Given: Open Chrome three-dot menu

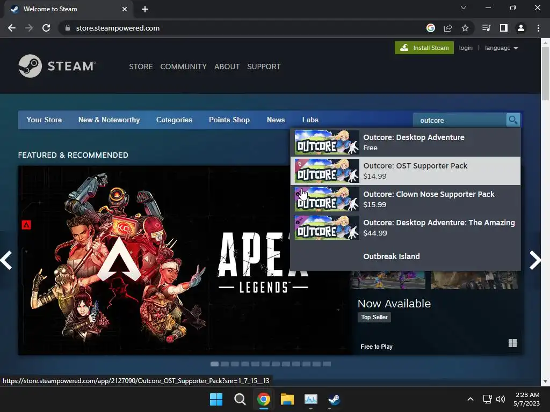Looking at the screenshot, I should (x=538, y=28).
